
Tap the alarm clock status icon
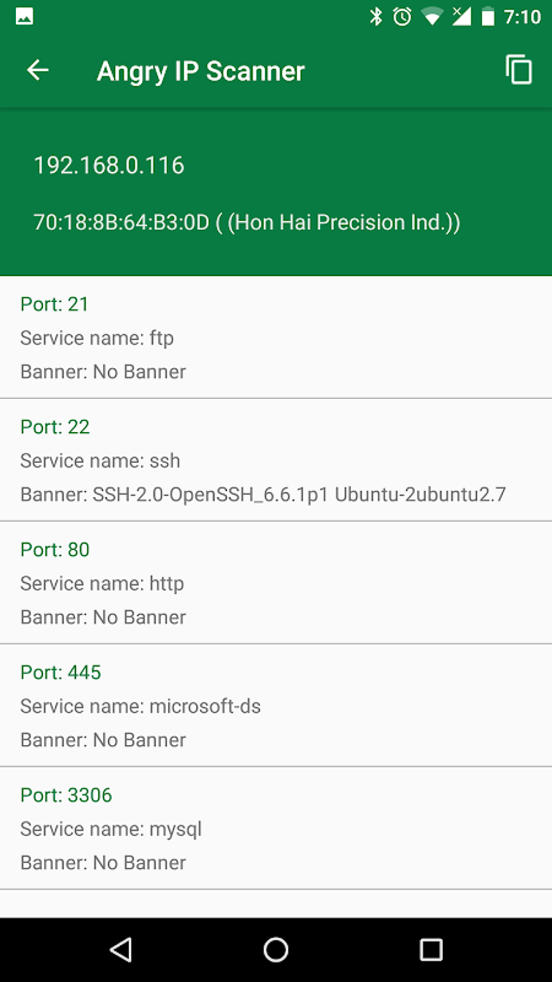pyautogui.click(x=402, y=17)
